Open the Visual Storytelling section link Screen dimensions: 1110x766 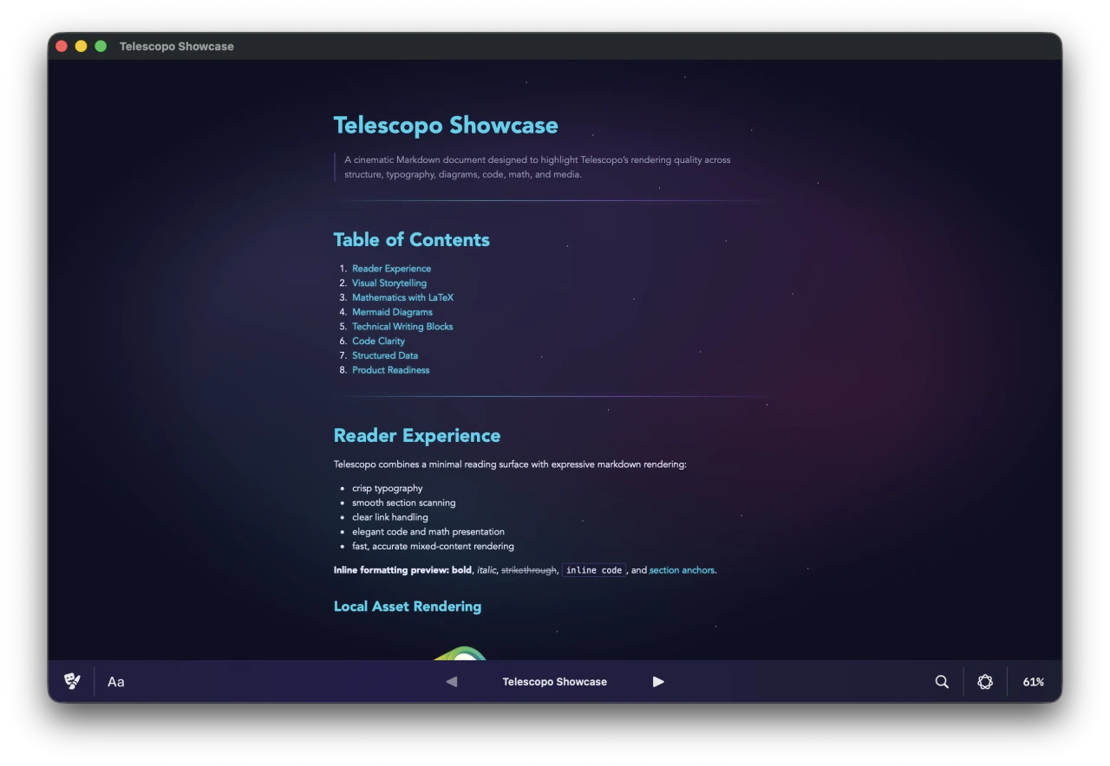[x=388, y=282]
